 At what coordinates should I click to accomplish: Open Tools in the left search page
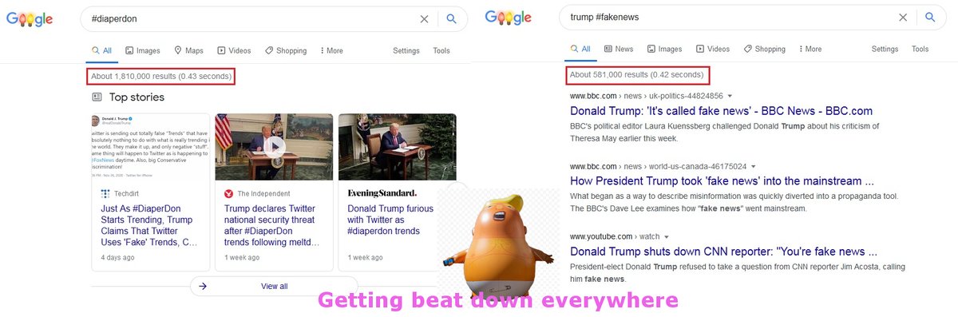point(441,50)
